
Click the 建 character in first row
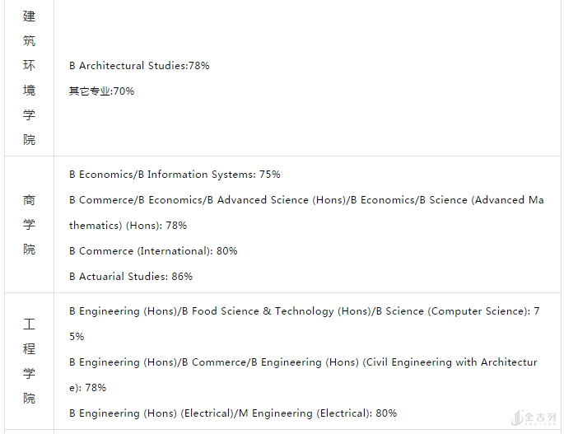point(30,16)
